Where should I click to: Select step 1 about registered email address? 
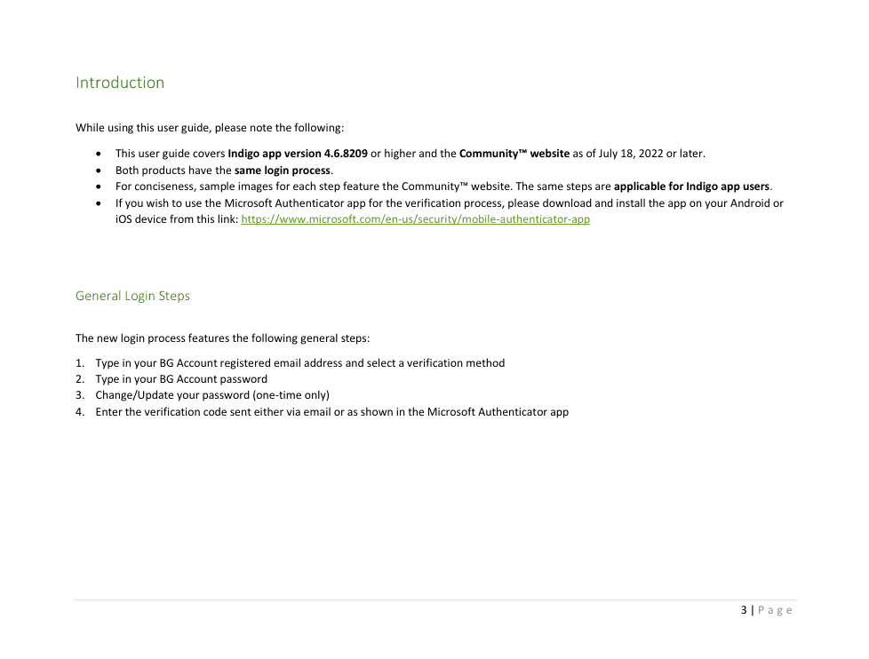(x=299, y=363)
